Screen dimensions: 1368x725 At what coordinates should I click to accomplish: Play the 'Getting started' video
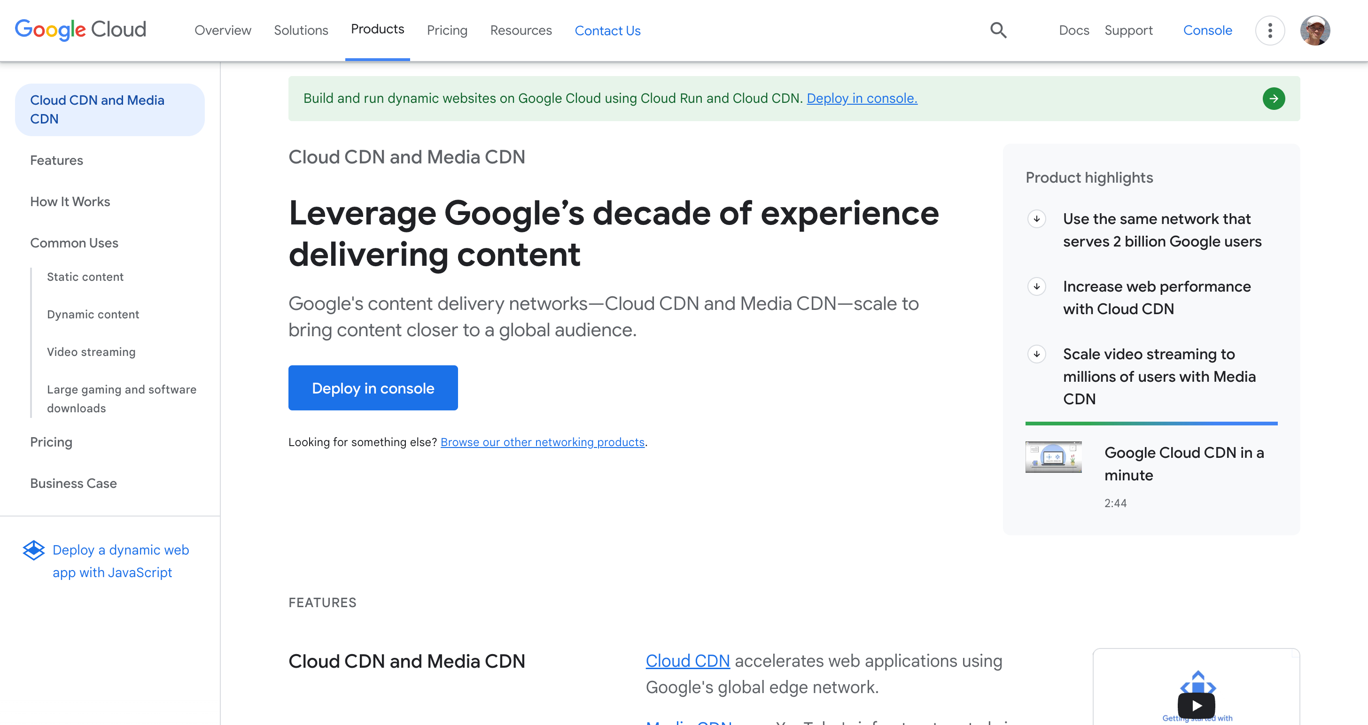[1197, 705]
